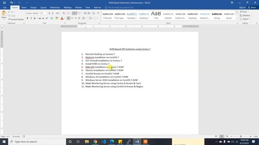Open File Explorer from taskbar

pyautogui.click(x=87, y=141)
